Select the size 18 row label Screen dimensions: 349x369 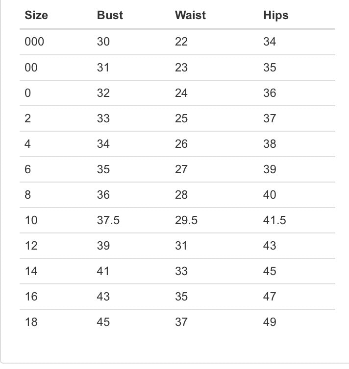[x=31, y=322]
